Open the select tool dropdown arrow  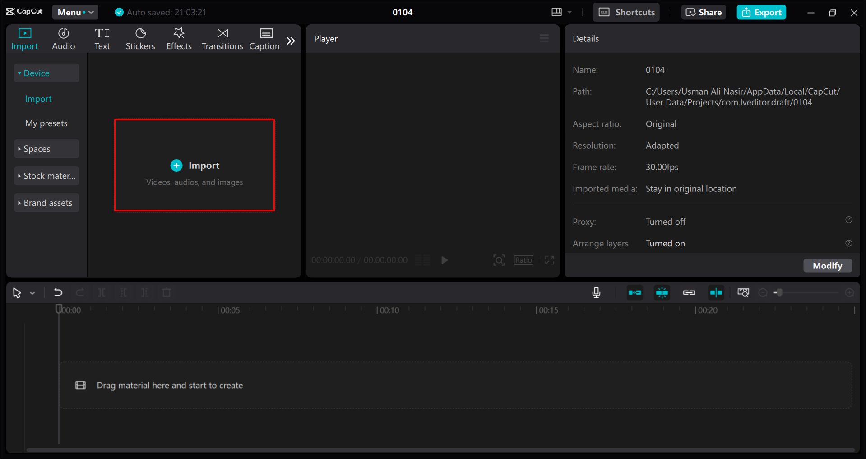32,292
